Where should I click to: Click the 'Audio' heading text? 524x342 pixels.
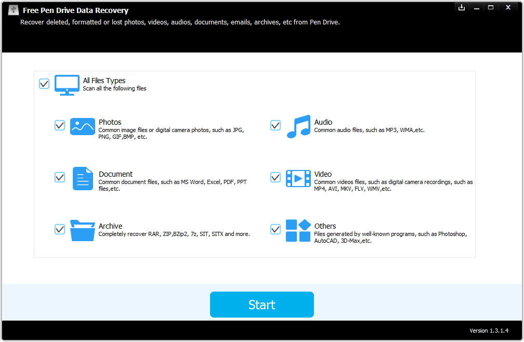click(323, 122)
